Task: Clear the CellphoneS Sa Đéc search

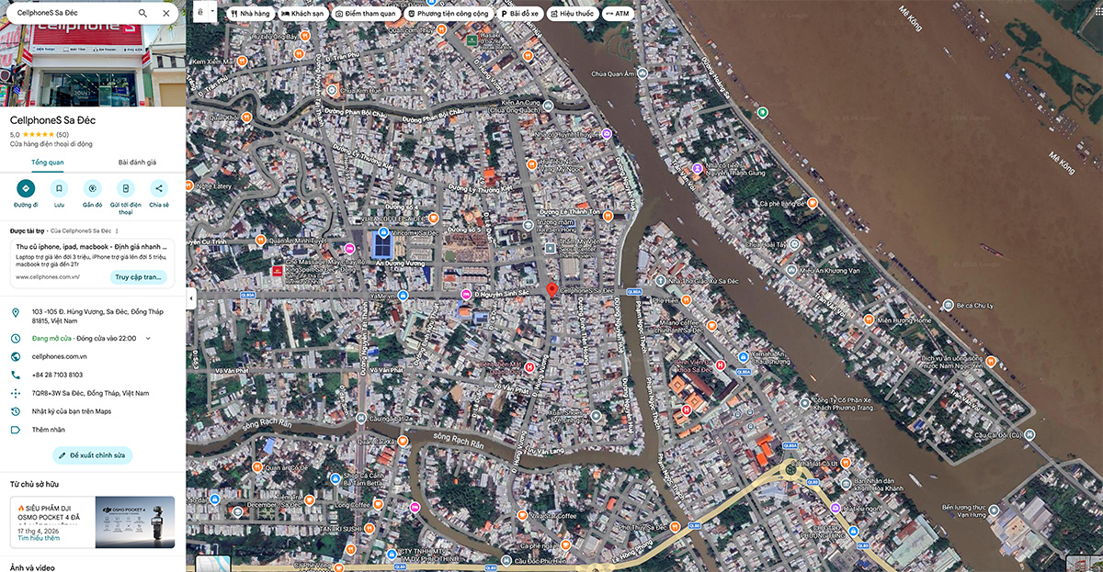Action: pyautogui.click(x=165, y=13)
